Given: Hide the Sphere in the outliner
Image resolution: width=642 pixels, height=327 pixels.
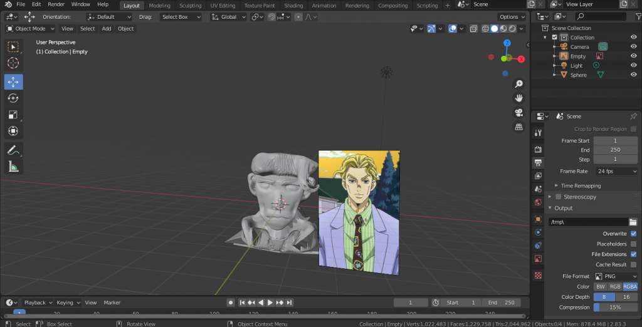Looking at the screenshot, I should pyautogui.click(x=633, y=75).
